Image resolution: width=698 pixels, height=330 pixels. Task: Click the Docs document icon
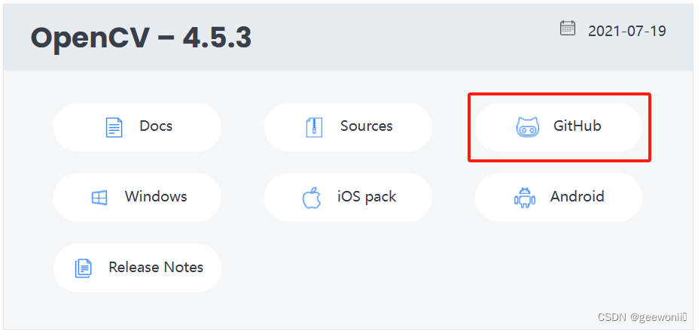pos(114,127)
